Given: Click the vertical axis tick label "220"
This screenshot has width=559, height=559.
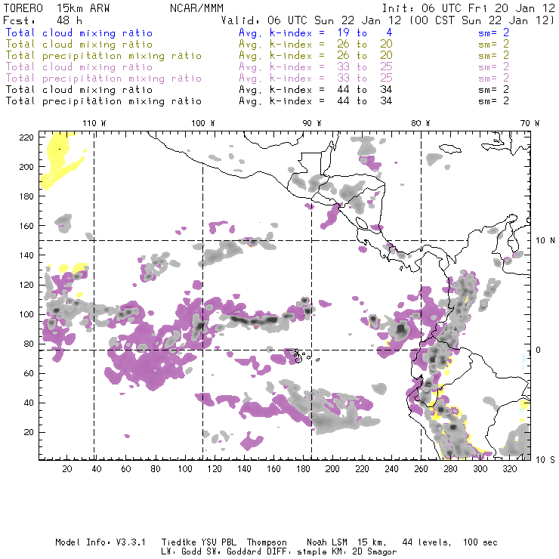Looking at the screenshot, I should pyautogui.click(x=26, y=137).
